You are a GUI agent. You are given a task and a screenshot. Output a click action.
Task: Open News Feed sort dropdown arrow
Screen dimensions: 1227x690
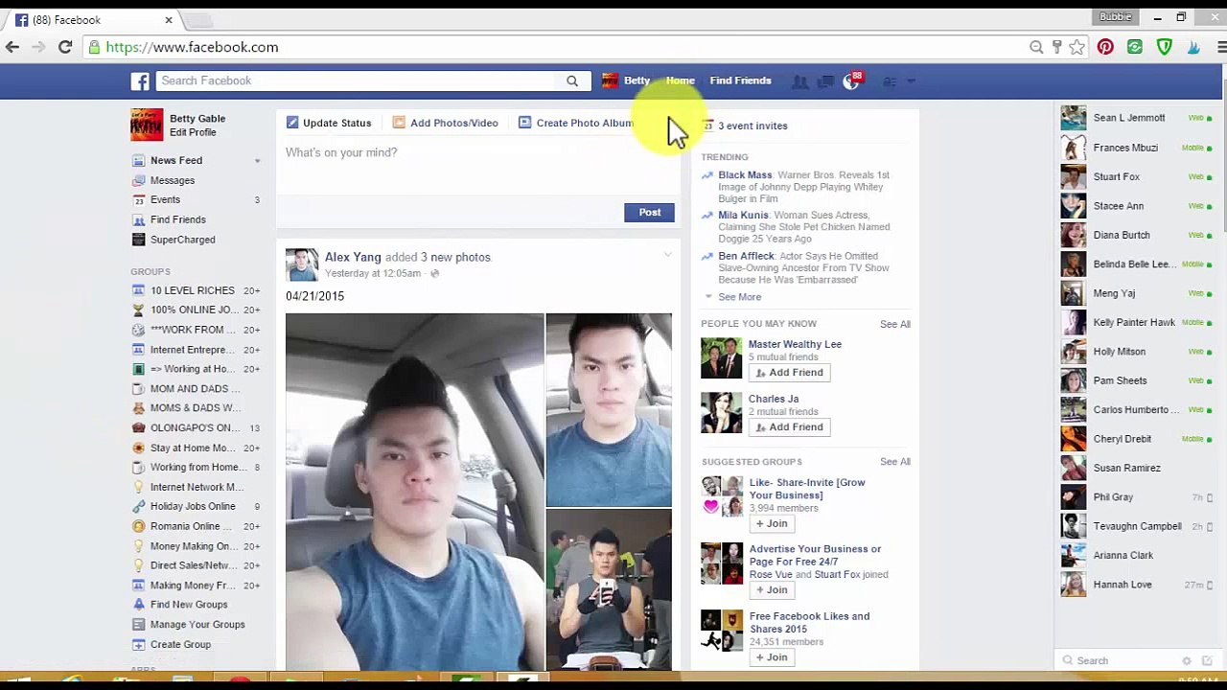(x=257, y=161)
